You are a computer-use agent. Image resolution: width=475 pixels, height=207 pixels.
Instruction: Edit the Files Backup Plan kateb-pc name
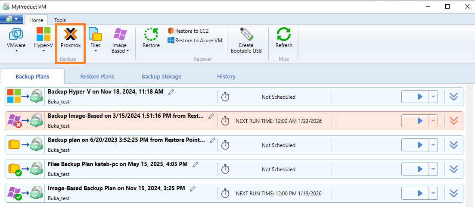tap(196, 164)
